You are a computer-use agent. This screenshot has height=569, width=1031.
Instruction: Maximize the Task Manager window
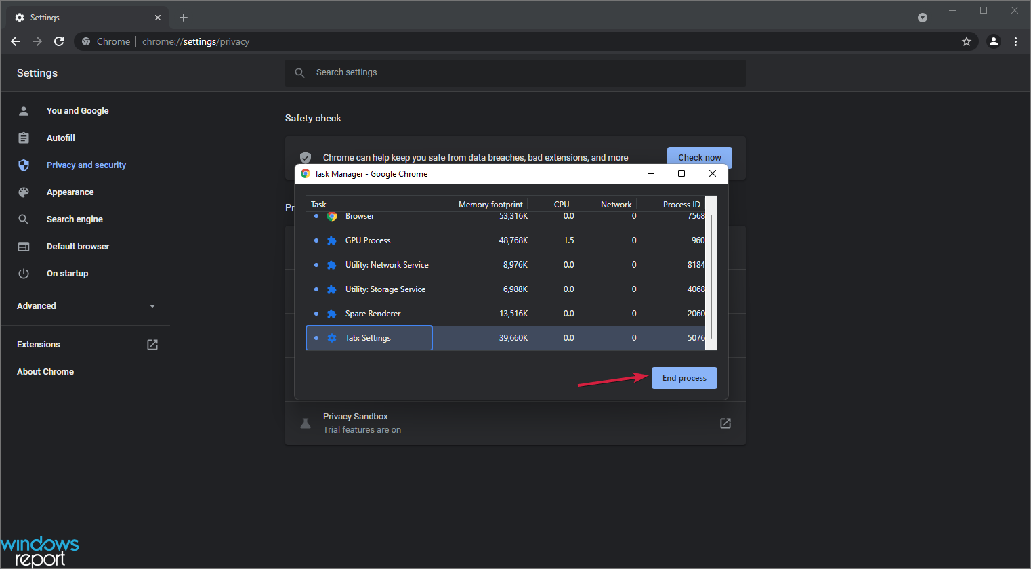point(681,174)
